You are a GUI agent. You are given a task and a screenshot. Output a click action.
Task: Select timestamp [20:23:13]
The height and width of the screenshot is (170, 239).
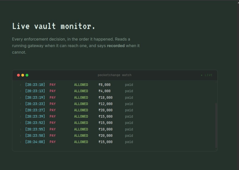pyautogui.click(x=35, y=91)
